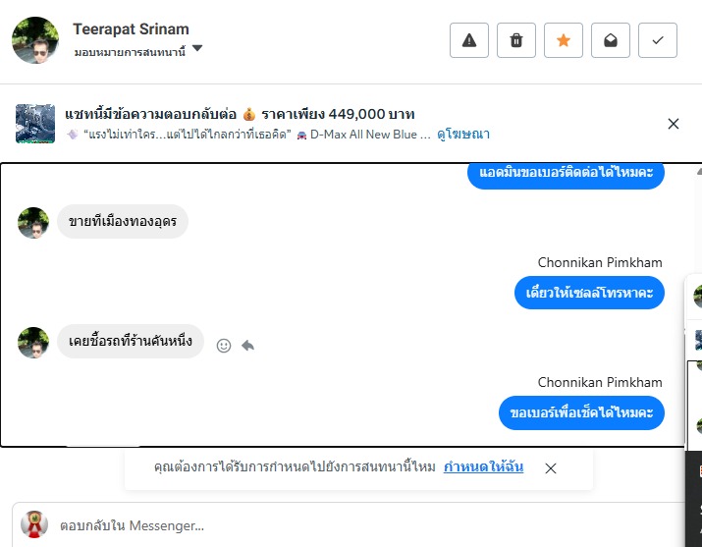This screenshot has width=702, height=547.
Task: Click the spam warning triangle icon
Action: [469, 40]
